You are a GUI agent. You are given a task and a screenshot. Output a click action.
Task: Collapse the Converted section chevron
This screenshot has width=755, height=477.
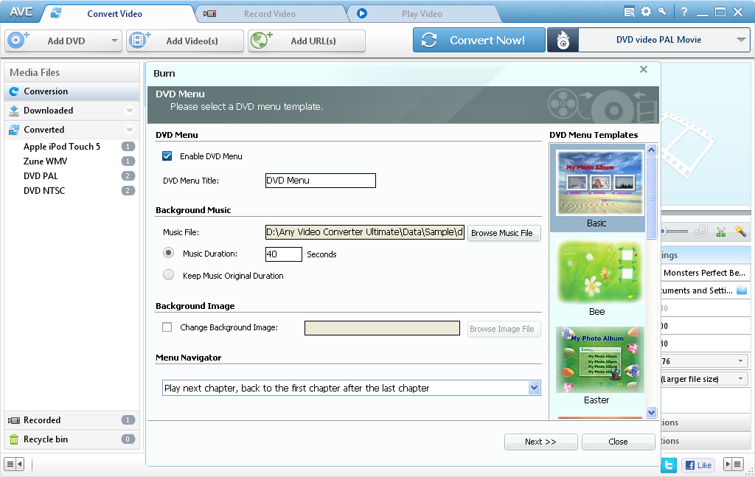point(130,130)
